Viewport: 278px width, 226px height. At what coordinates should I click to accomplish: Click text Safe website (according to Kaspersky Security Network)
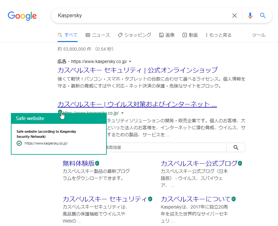46,134
